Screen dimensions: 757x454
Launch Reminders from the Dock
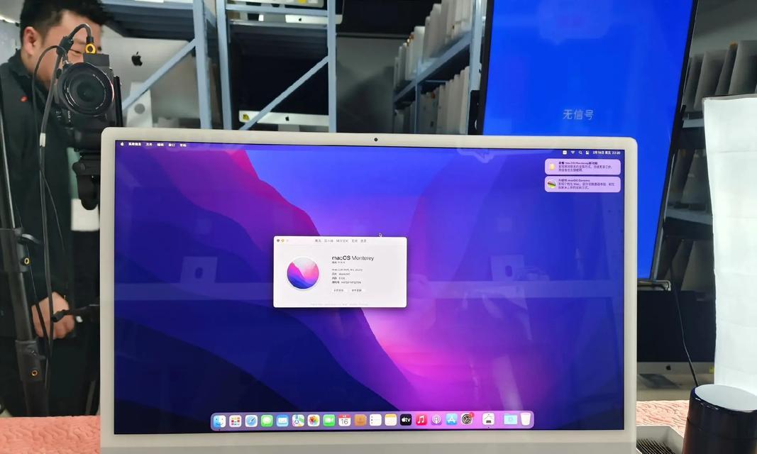tap(375, 420)
